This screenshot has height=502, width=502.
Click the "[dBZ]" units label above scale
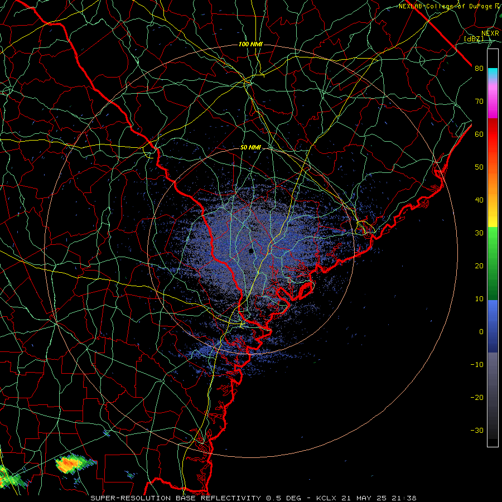(474, 39)
